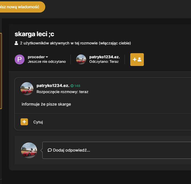Open patryko1234.ez. profile in participants list
The width and height of the screenshot is (191, 184).
(x=105, y=57)
